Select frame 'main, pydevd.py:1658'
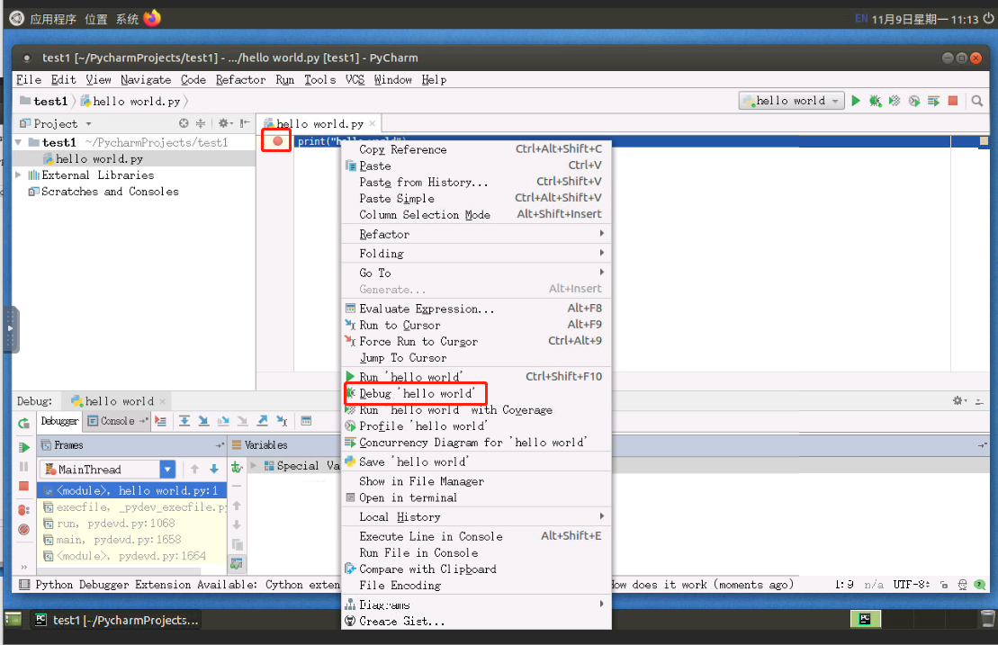998x645 pixels. [x=132, y=540]
